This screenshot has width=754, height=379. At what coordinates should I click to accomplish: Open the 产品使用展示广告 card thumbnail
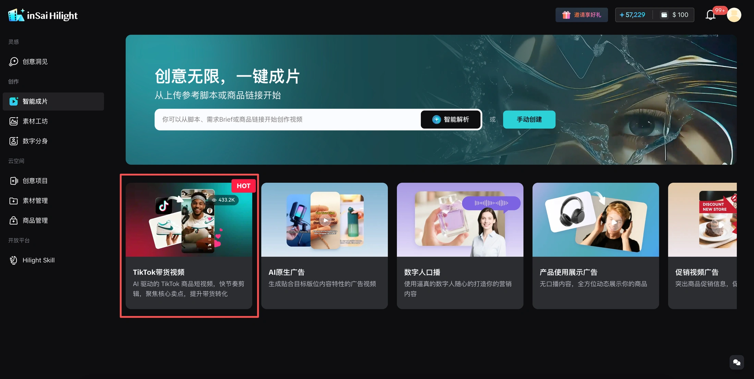(596, 220)
